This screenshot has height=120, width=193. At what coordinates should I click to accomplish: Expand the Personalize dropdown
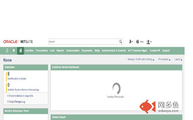(x=164, y=59)
